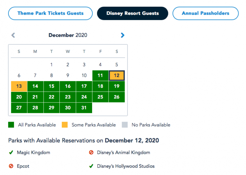Viewport: 246px width, 175px height.
Task: Click the green All Parks Available swatch
Action: pos(11,125)
